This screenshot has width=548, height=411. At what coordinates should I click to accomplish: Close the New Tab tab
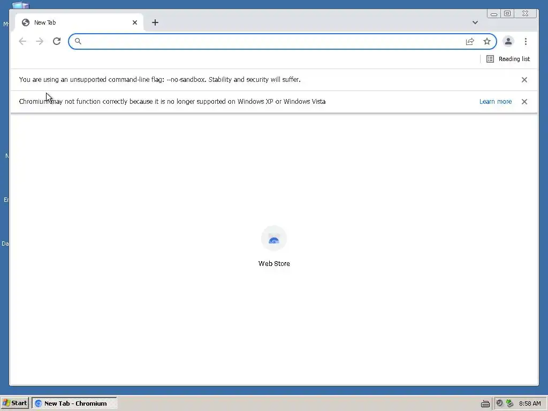click(x=134, y=22)
